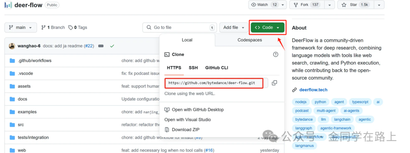
Task: Click the examples folder icon
Action: click(12, 112)
